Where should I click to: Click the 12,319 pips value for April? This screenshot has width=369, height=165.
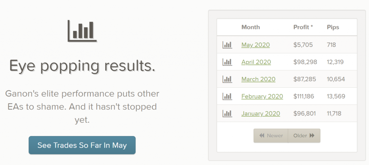click(335, 62)
